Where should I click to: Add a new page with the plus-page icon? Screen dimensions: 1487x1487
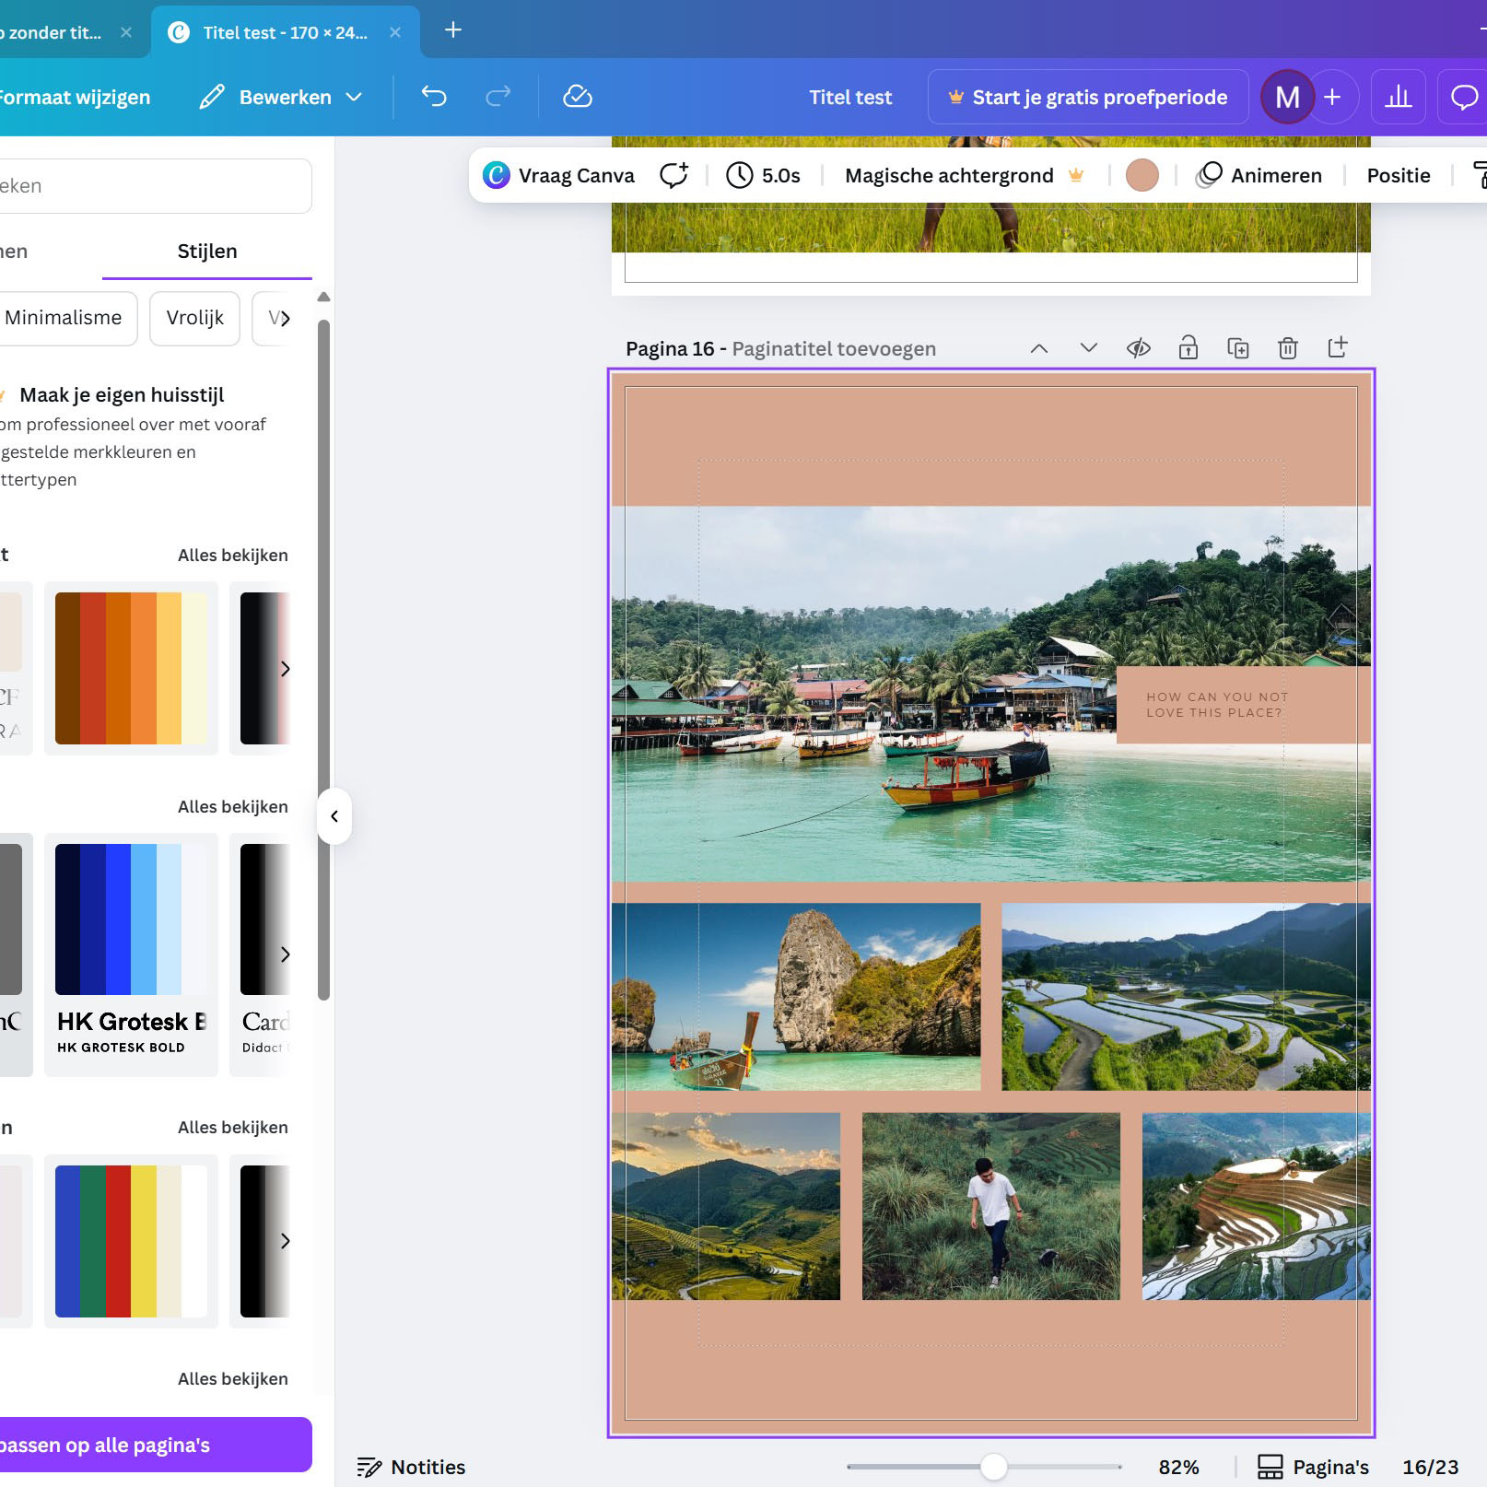[1338, 348]
